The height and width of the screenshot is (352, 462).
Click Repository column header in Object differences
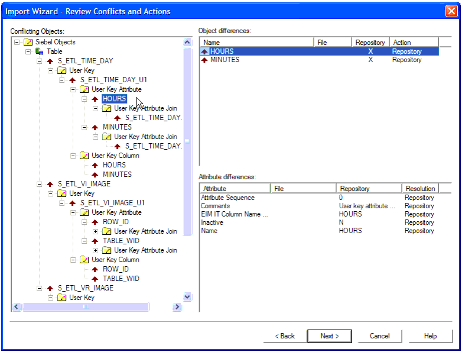[x=370, y=42]
